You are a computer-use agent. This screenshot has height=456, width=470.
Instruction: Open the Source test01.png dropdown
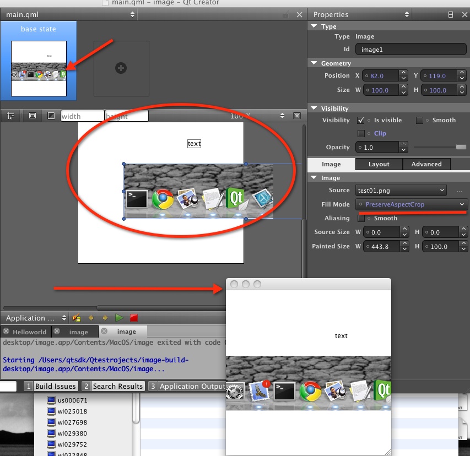[401, 191]
